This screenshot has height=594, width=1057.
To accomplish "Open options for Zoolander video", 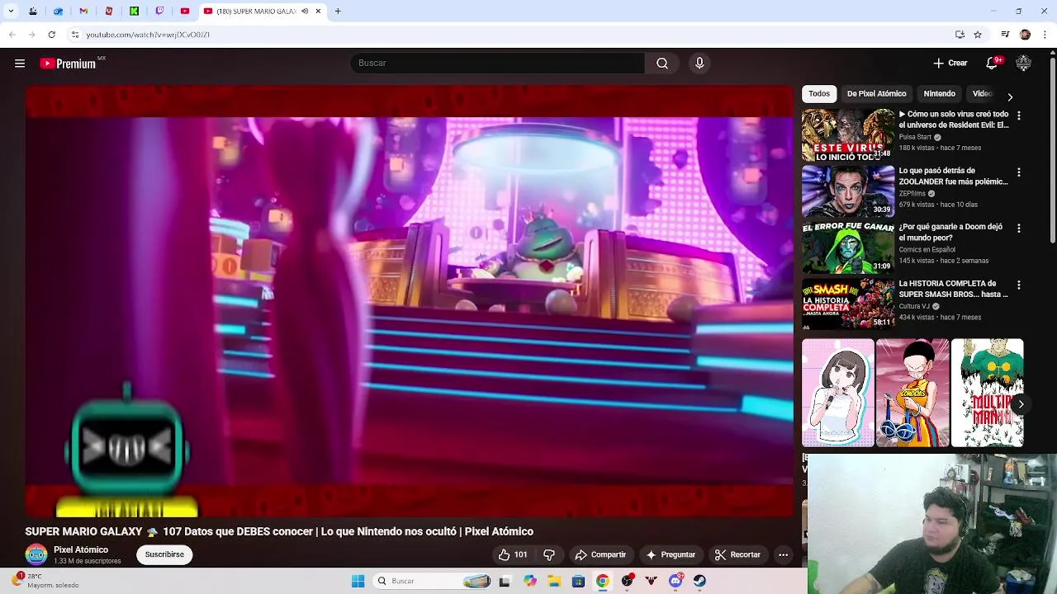I will point(1018,172).
